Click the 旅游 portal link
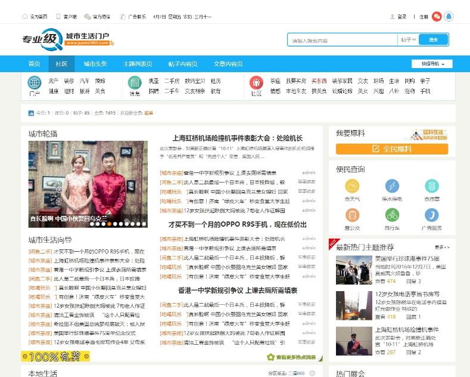The image size is (470, 377). 85,91
